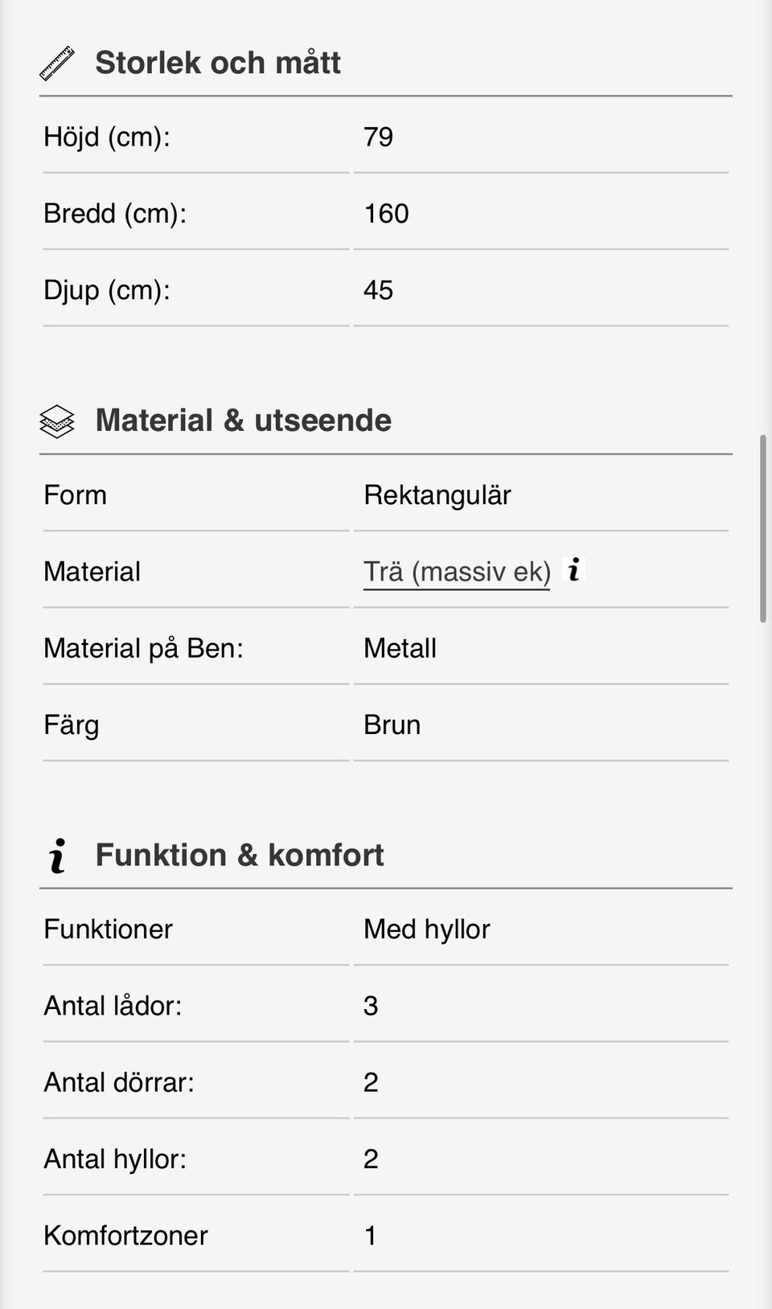772x1309 pixels.
Task: Tap the Material & utseende heading text
Action: tap(244, 421)
